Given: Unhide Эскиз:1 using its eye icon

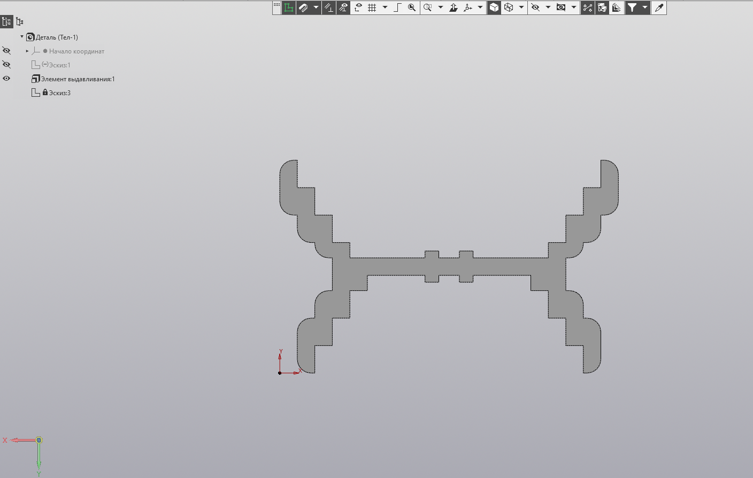Looking at the screenshot, I should 6,65.
